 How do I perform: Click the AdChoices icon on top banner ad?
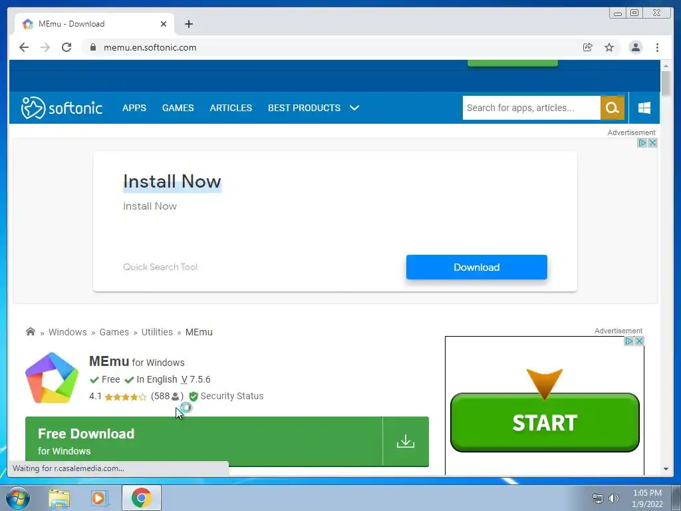click(642, 143)
